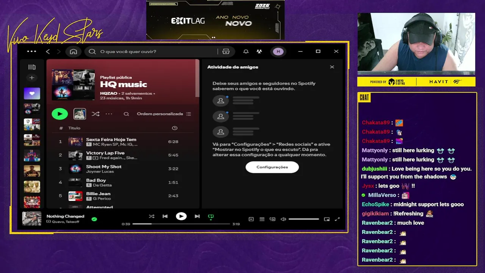The image size is (485, 273).
Task: Open 'Quavo, Takeoff' artist link
Action: [x=66, y=222]
